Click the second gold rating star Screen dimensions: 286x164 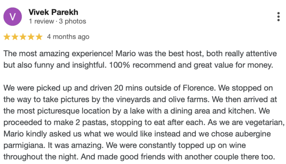pos(15,37)
